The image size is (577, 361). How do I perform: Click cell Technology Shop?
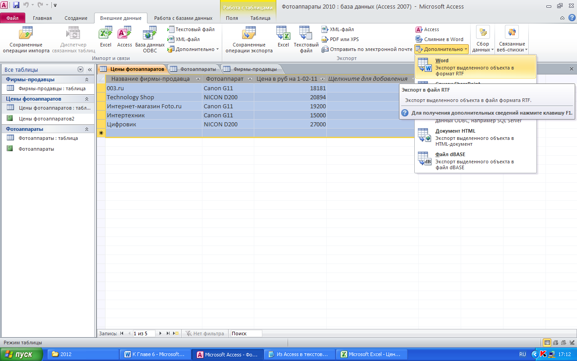click(x=154, y=97)
